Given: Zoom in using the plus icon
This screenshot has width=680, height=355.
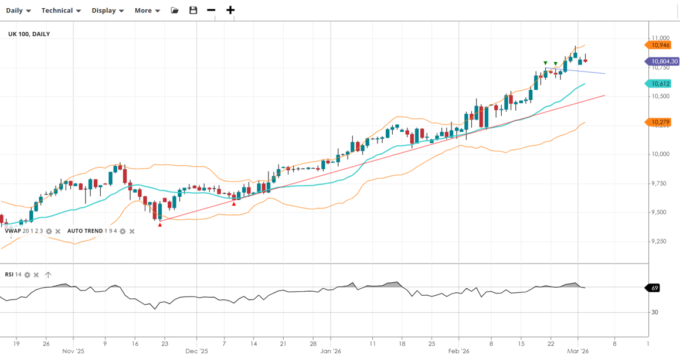Looking at the screenshot, I should [230, 11].
